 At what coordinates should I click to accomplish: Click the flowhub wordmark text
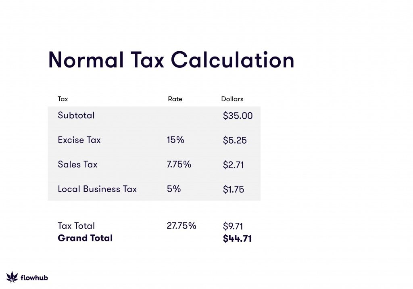34,278
